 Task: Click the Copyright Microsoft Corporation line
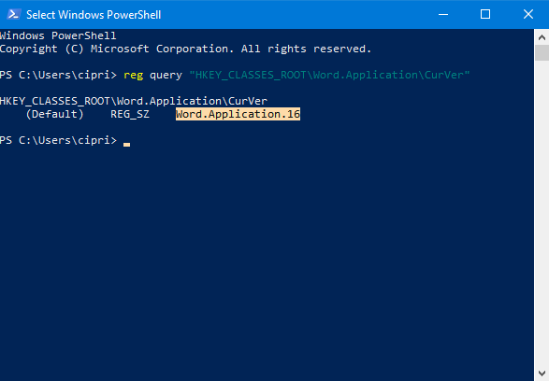[x=185, y=49]
